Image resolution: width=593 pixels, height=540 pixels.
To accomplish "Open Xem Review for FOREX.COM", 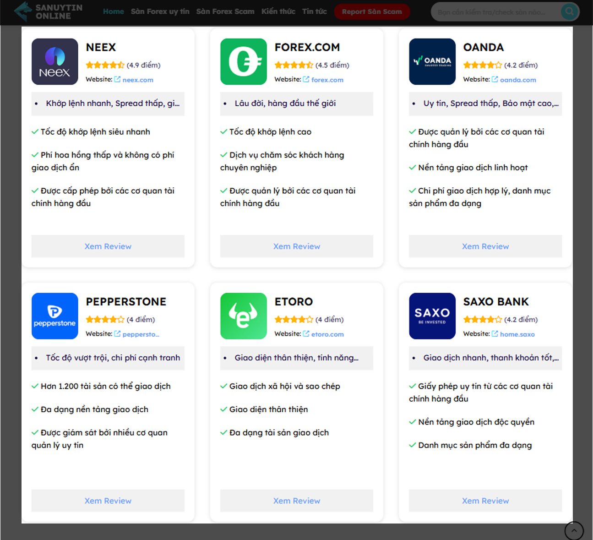I will pyautogui.click(x=297, y=246).
